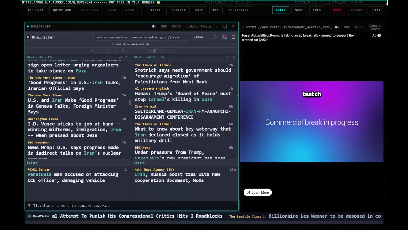The height and width of the screenshot is (230, 408).
Task: Click the World news column scrollbar
Action: coord(237,95)
